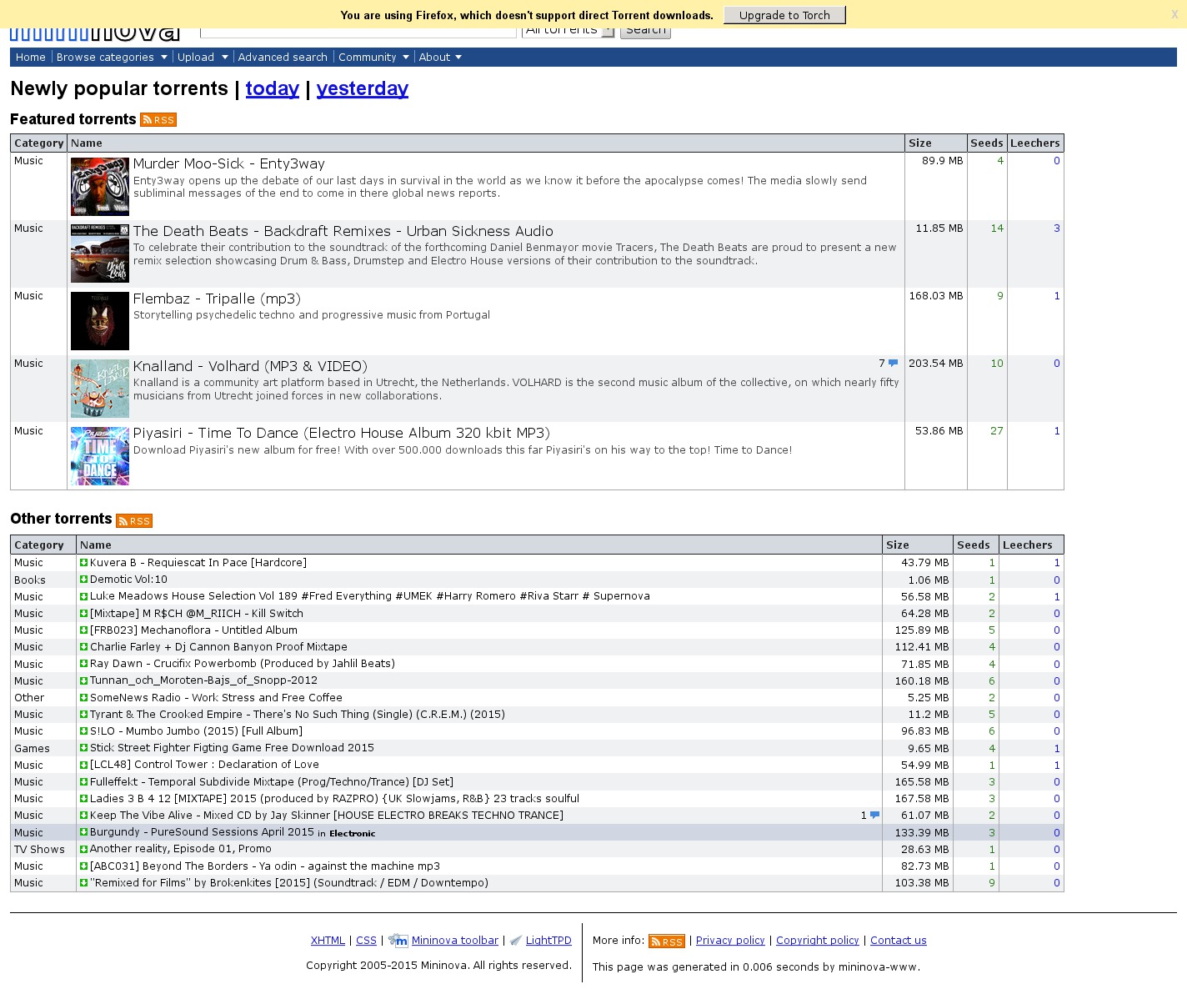
Task: Open the Community dropdown menu
Action: click(373, 58)
